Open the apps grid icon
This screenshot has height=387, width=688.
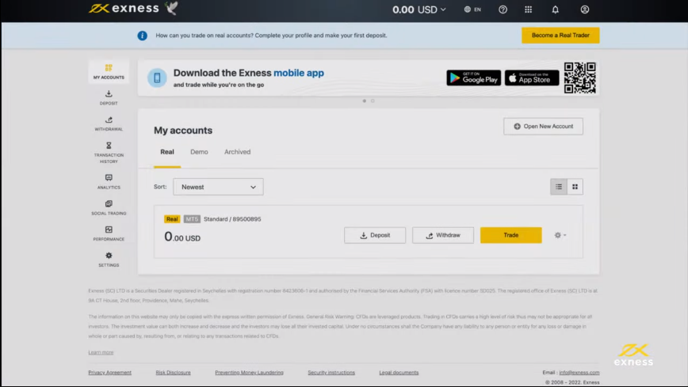[x=528, y=9]
